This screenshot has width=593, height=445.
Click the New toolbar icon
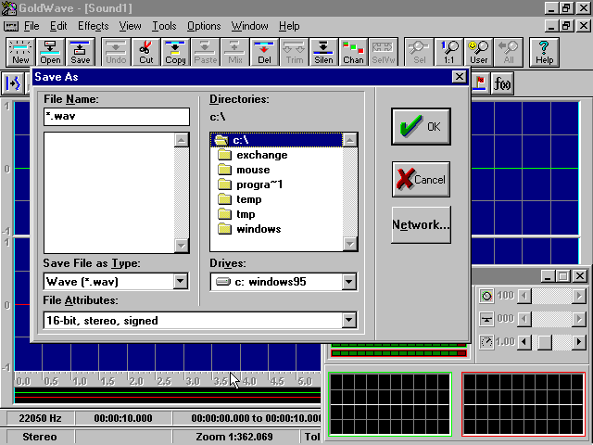point(20,52)
